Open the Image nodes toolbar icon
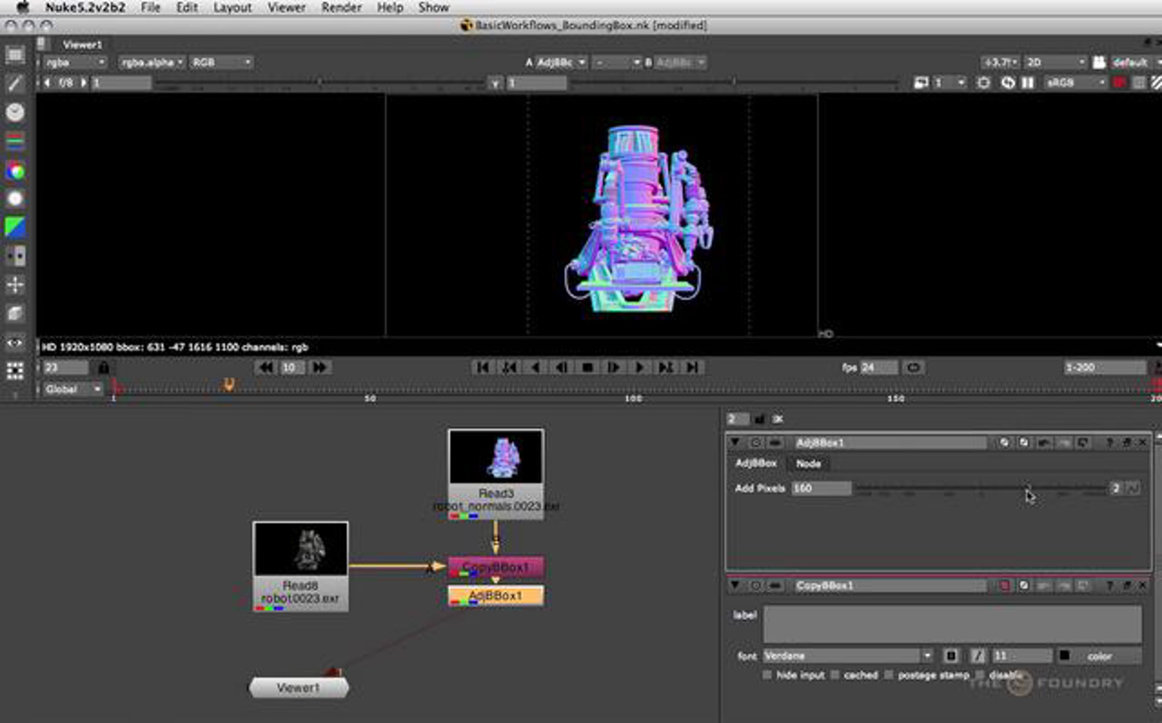Screen dimensions: 1162x723 pos(15,55)
